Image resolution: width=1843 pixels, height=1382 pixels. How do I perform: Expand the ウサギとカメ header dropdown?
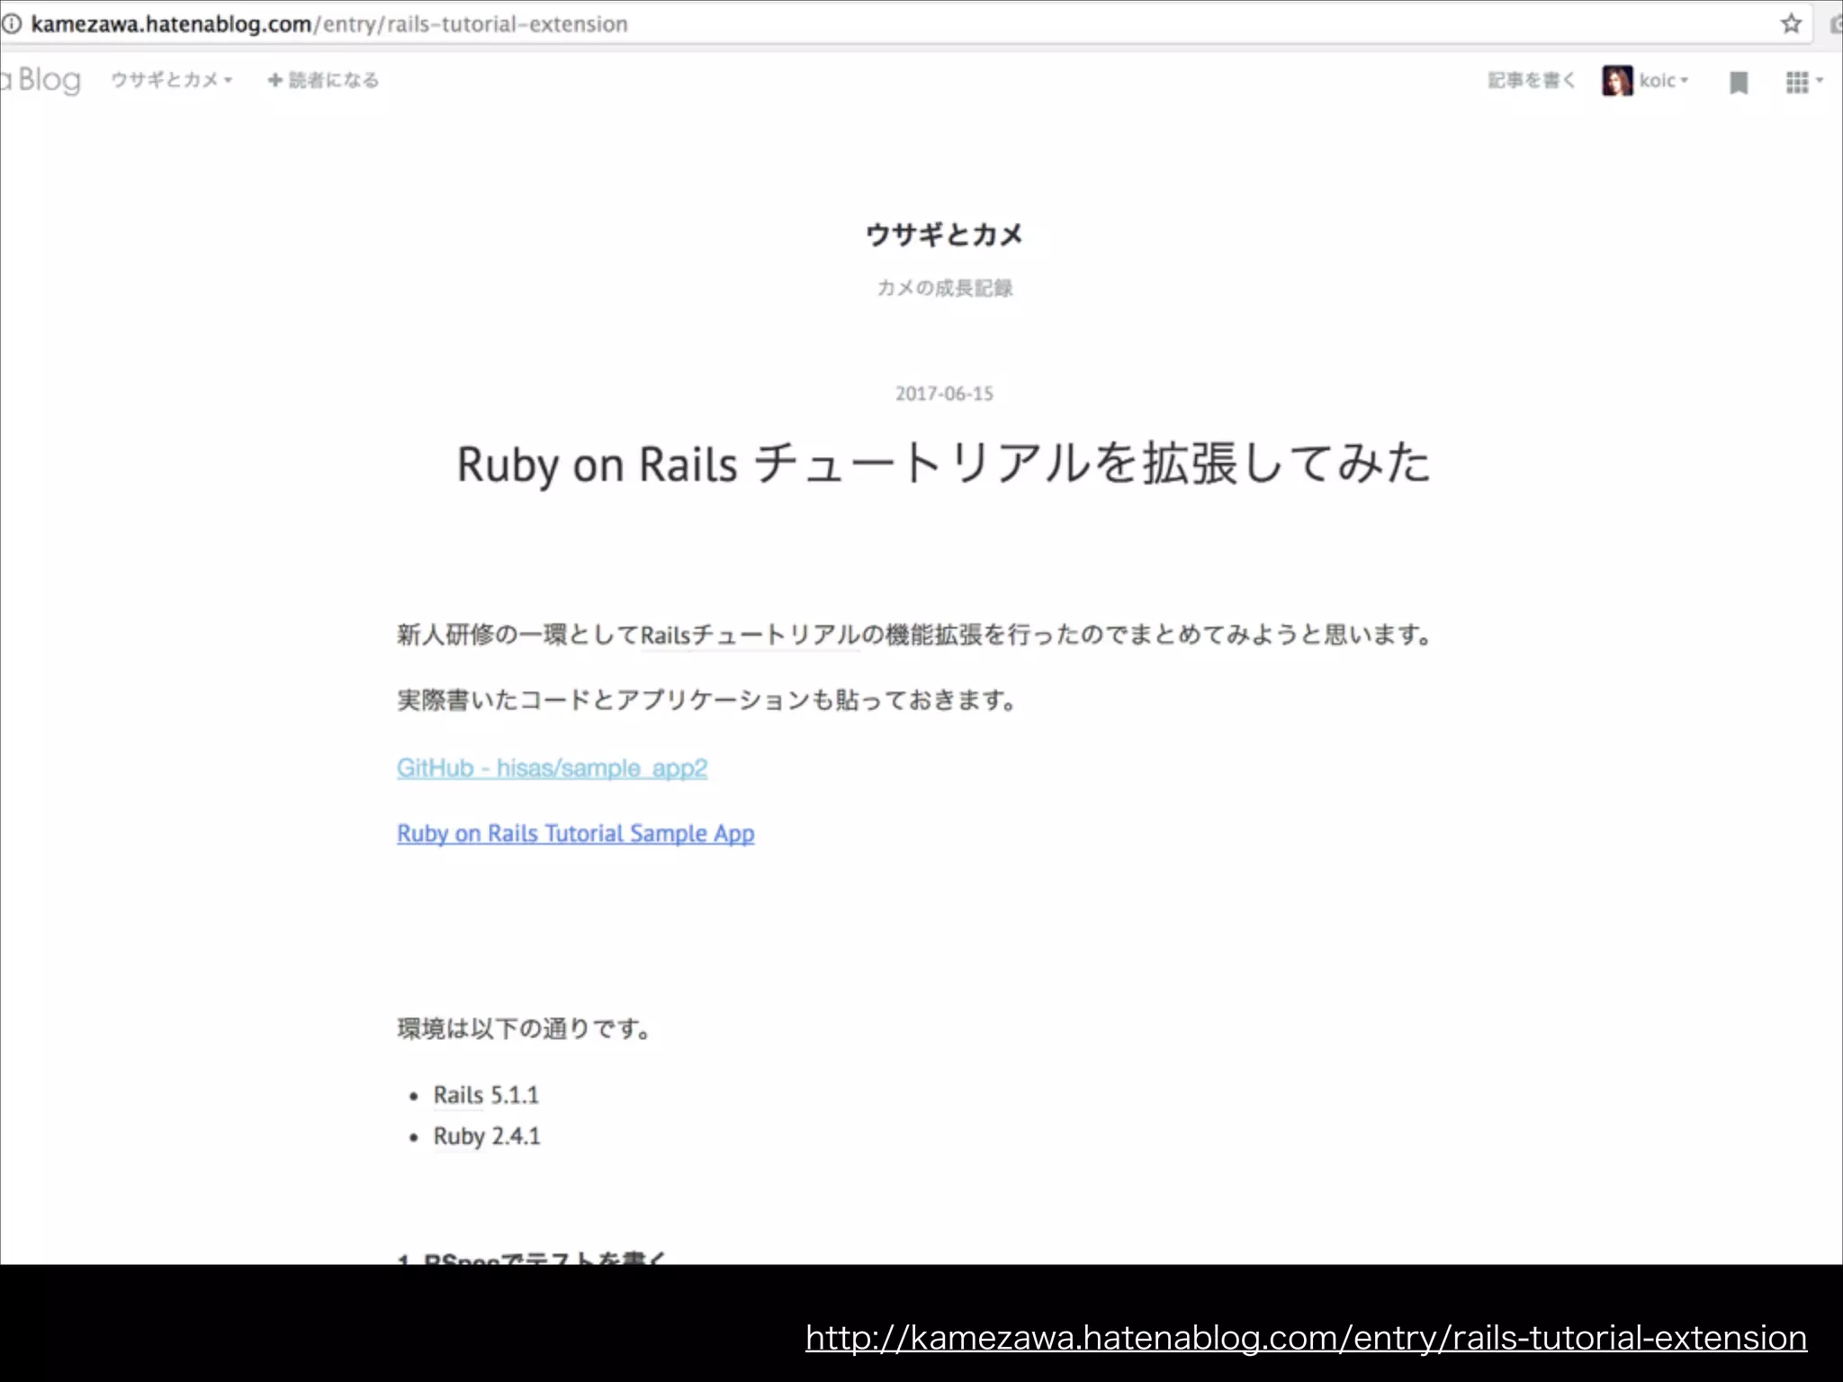pos(171,80)
